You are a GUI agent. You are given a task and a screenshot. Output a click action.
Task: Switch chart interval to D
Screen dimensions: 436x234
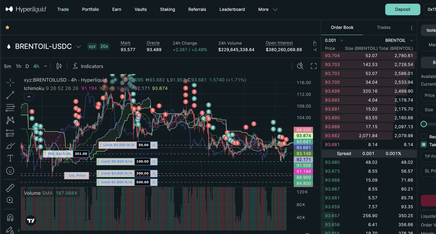[27, 66]
